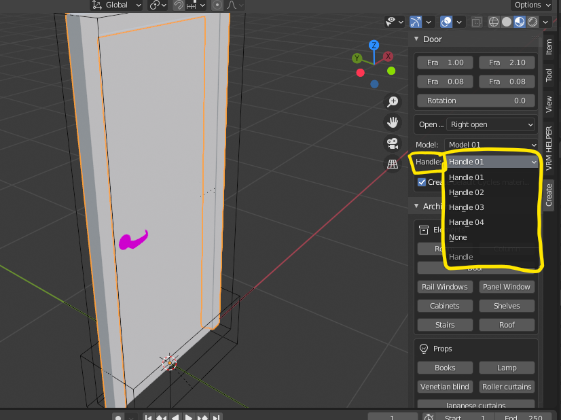Click the left Fra 0.08 field
Screen dimensions: 561x420
pyautogui.click(x=445, y=82)
